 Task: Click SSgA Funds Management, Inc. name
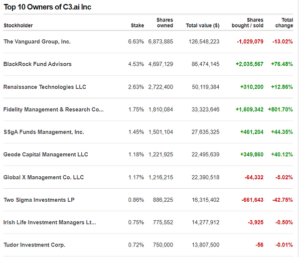click(x=44, y=132)
